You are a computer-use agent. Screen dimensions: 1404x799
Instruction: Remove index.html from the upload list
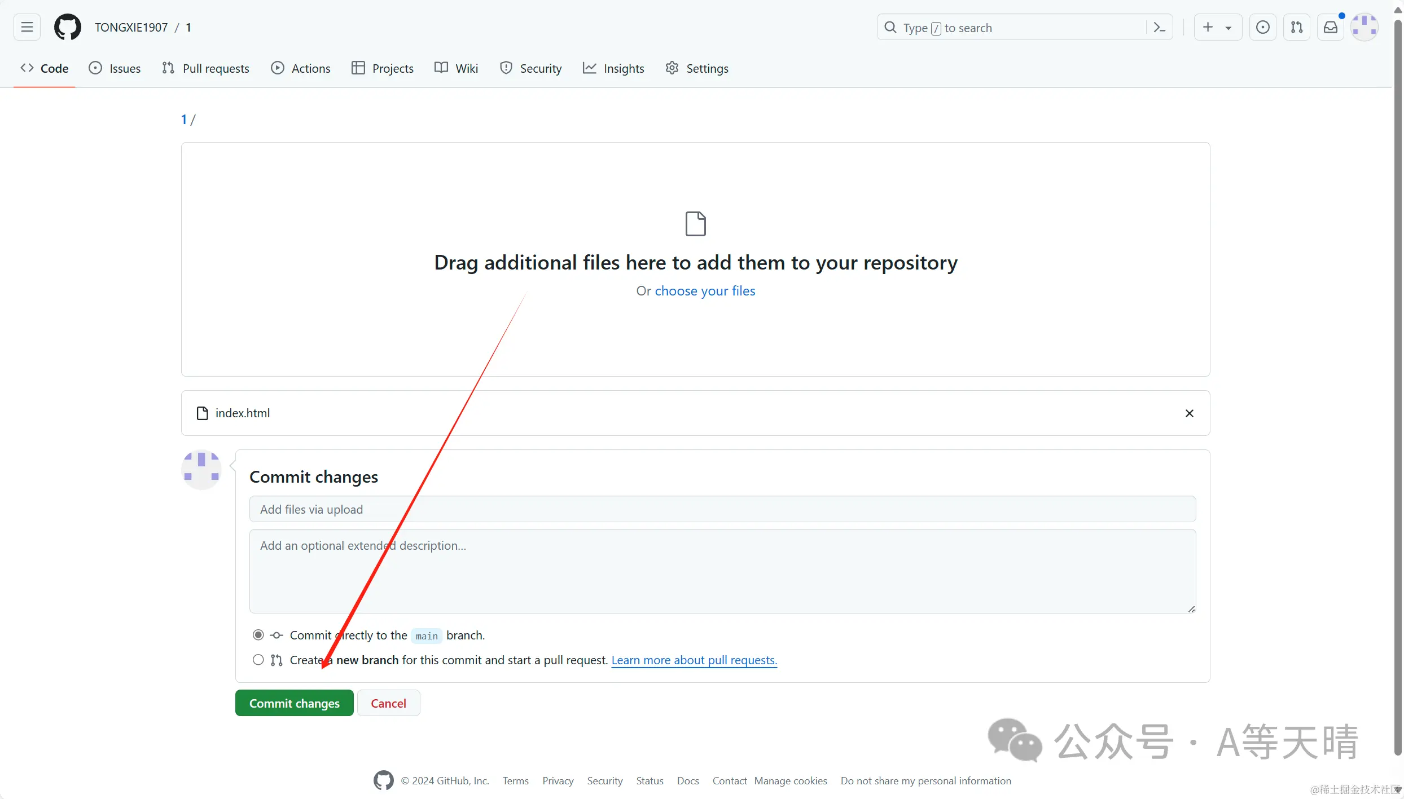[x=1190, y=413]
